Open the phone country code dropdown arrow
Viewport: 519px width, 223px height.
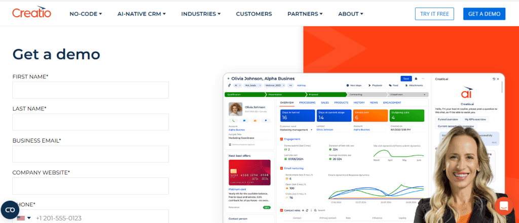pos(29,218)
